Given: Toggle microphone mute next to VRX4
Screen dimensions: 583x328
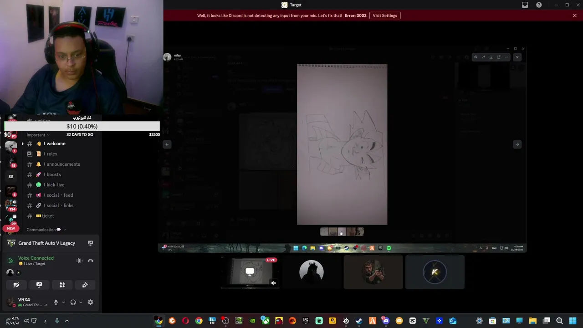Looking at the screenshot, I should click(56, 302).
